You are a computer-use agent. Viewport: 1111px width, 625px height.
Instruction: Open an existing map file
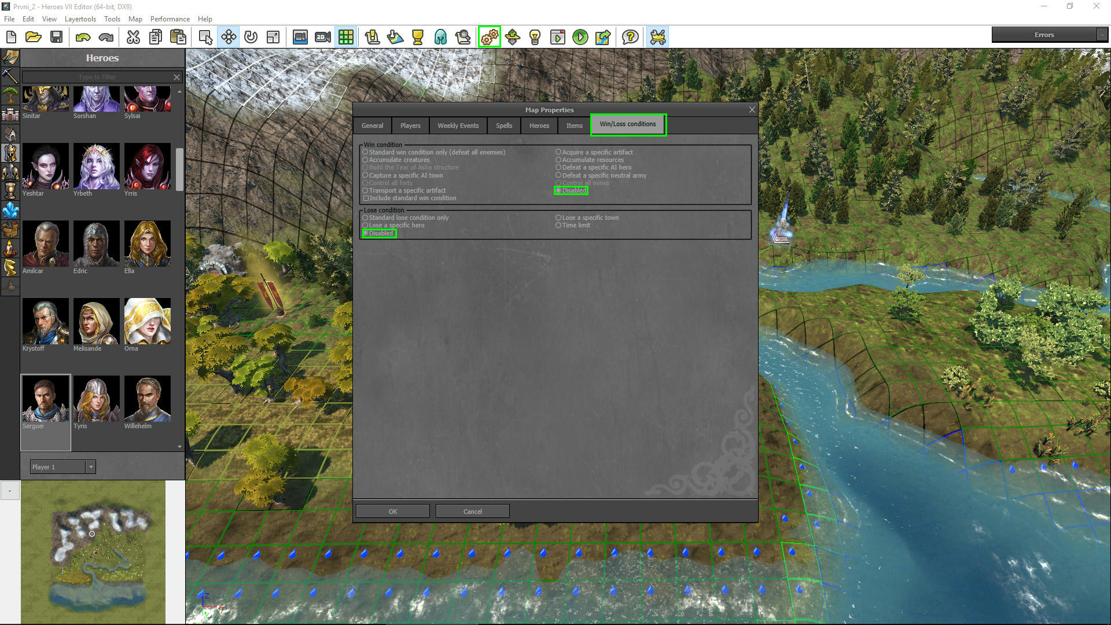[34, 37]
